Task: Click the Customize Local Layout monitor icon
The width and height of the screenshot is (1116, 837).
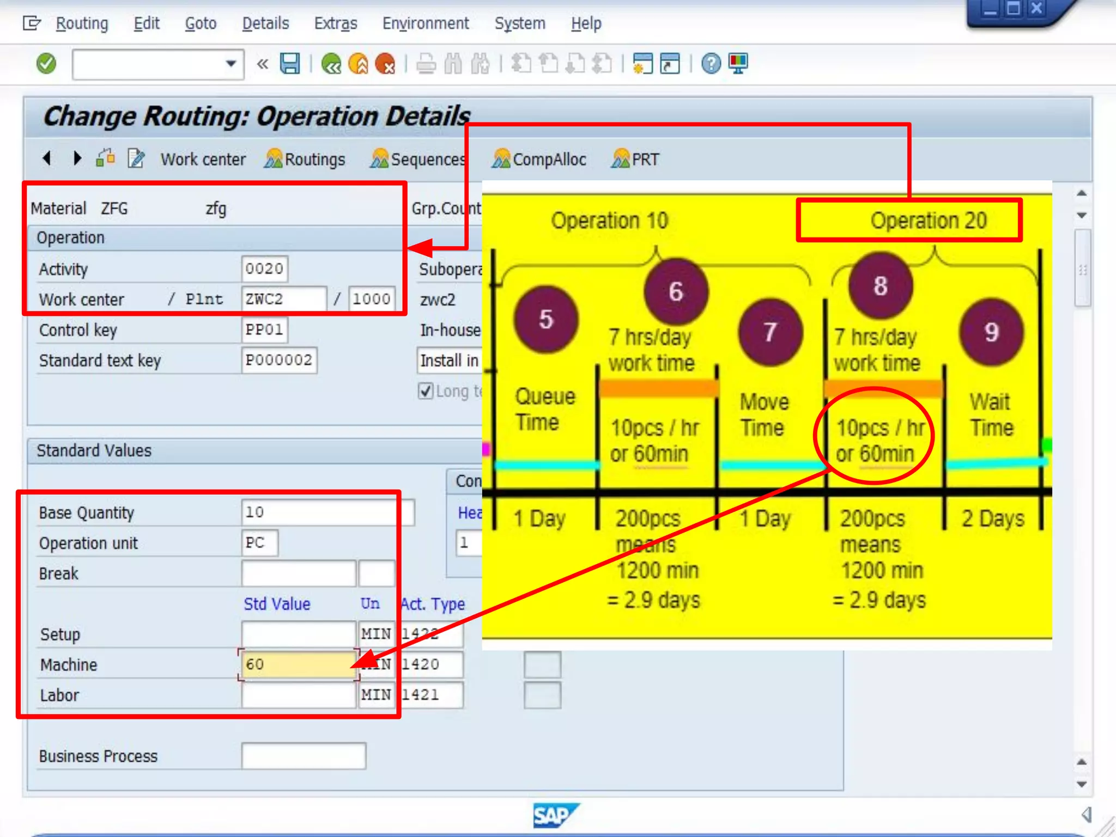Action: [738, 64]
